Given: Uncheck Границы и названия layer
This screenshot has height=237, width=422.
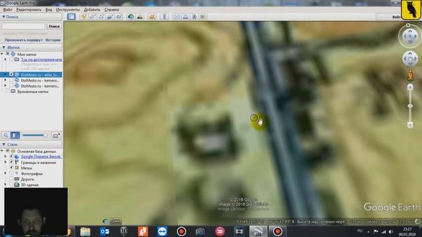Looking at the screenshot, I should (11, 162).
